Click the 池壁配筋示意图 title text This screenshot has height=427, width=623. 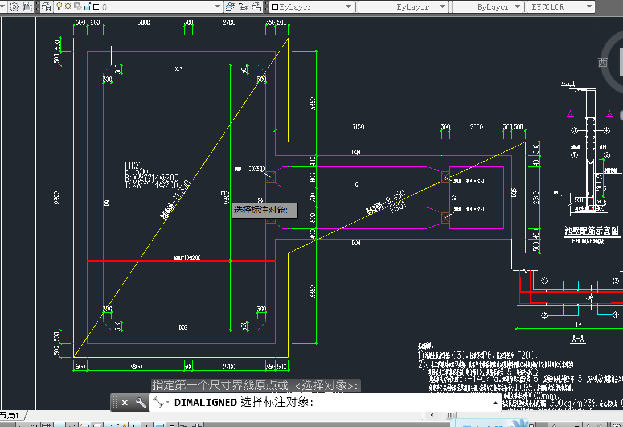[x=591, y=231]
